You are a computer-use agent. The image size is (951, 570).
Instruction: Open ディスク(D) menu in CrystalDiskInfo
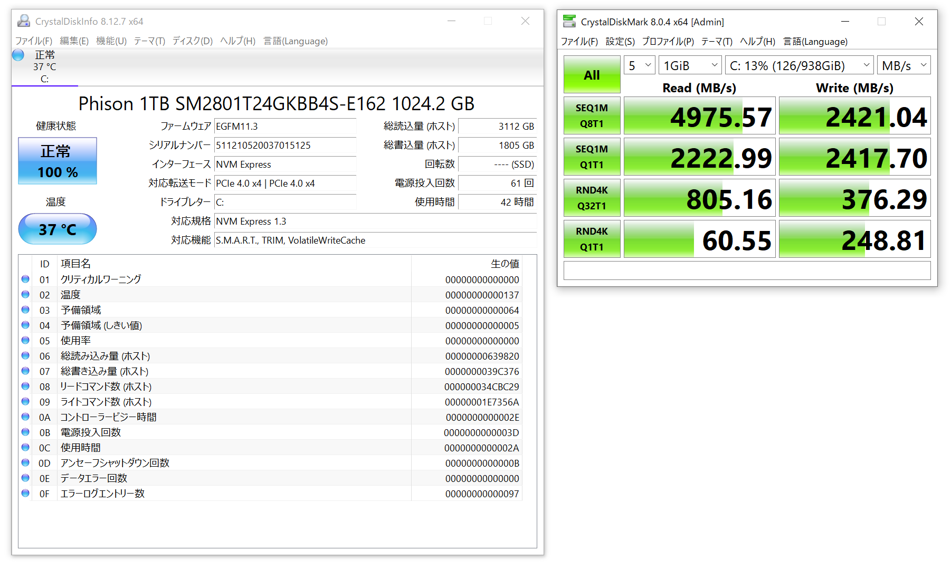(193, 41)
